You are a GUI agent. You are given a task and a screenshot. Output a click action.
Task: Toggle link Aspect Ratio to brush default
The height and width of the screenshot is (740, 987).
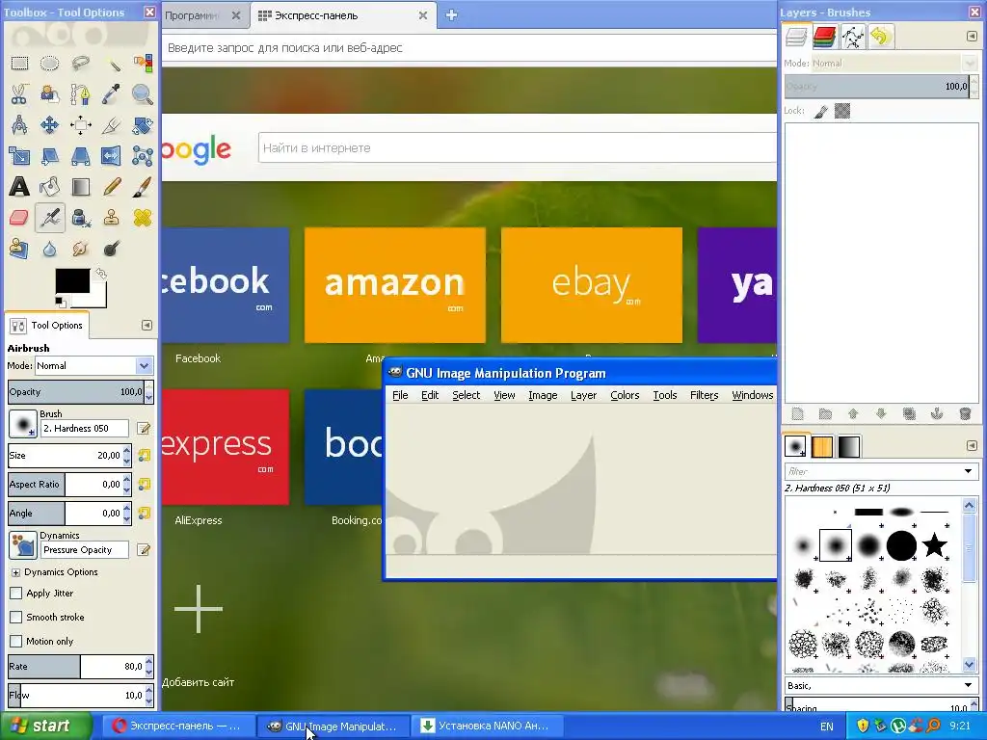tap(145, 484)
